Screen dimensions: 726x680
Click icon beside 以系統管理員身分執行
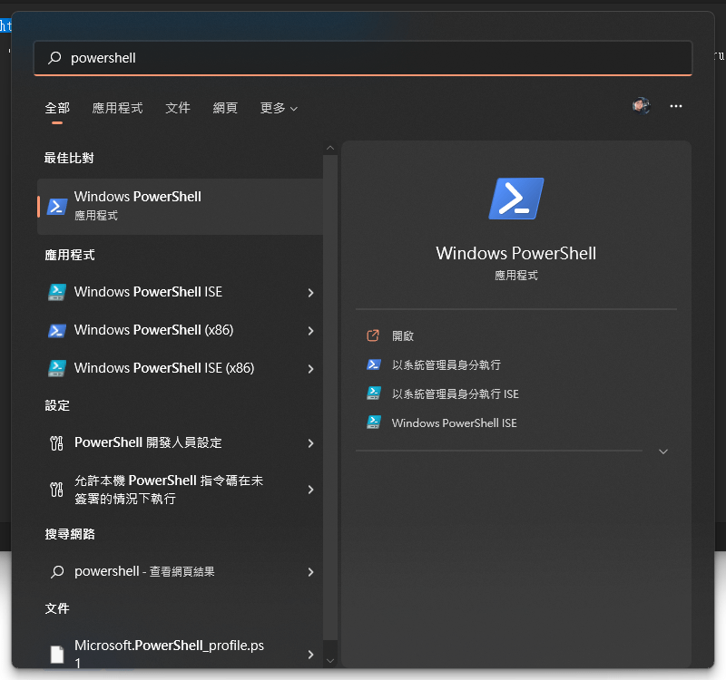click(x=374, y=364)
